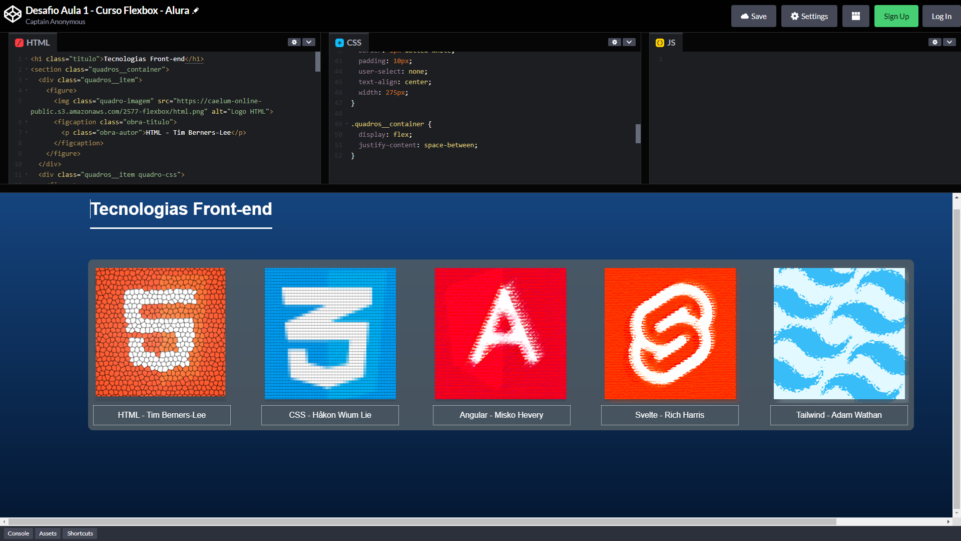Click the CSS - Håkon Wium Lie caption

pos(330,415)
